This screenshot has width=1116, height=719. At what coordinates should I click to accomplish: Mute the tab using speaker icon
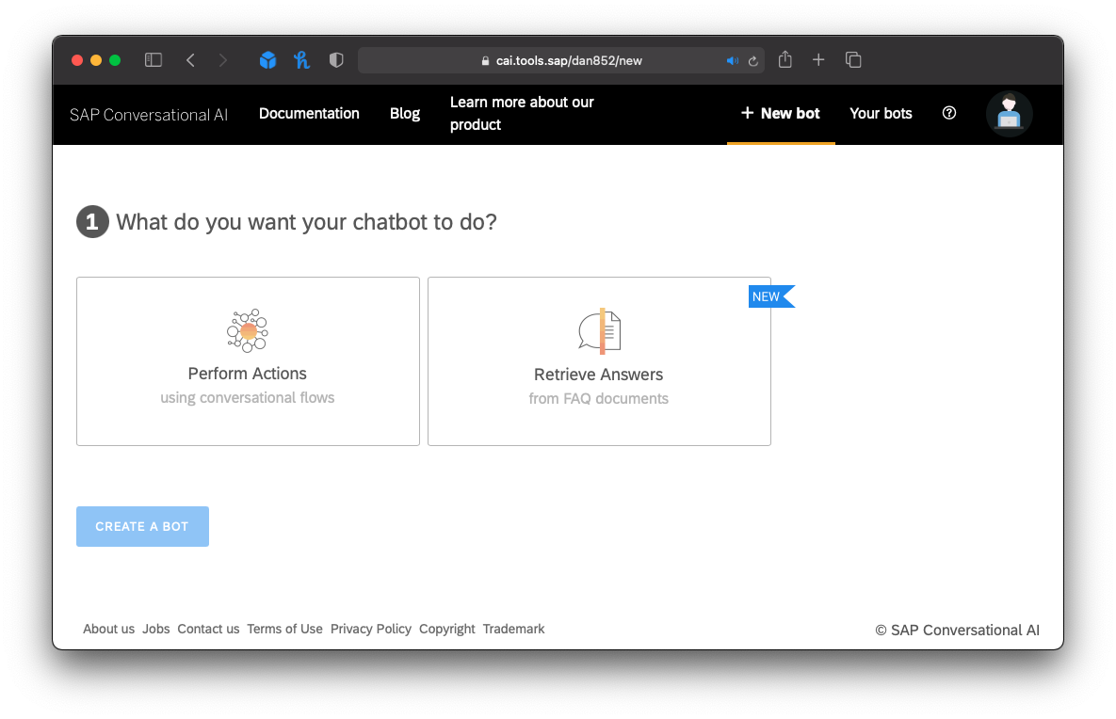(x=732, y=61)
